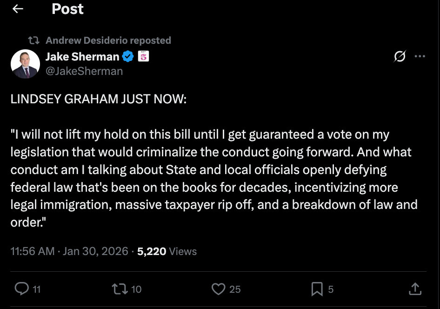Click the repost icon beside Andrew Desiderio
440x309 pixels.
pyautogui.click(x=33, y=40)
